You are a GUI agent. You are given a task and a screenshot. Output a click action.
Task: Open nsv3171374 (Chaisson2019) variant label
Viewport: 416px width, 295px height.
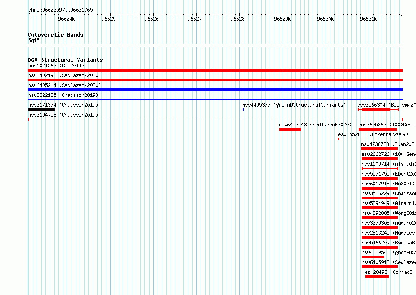tap(63, 105)
